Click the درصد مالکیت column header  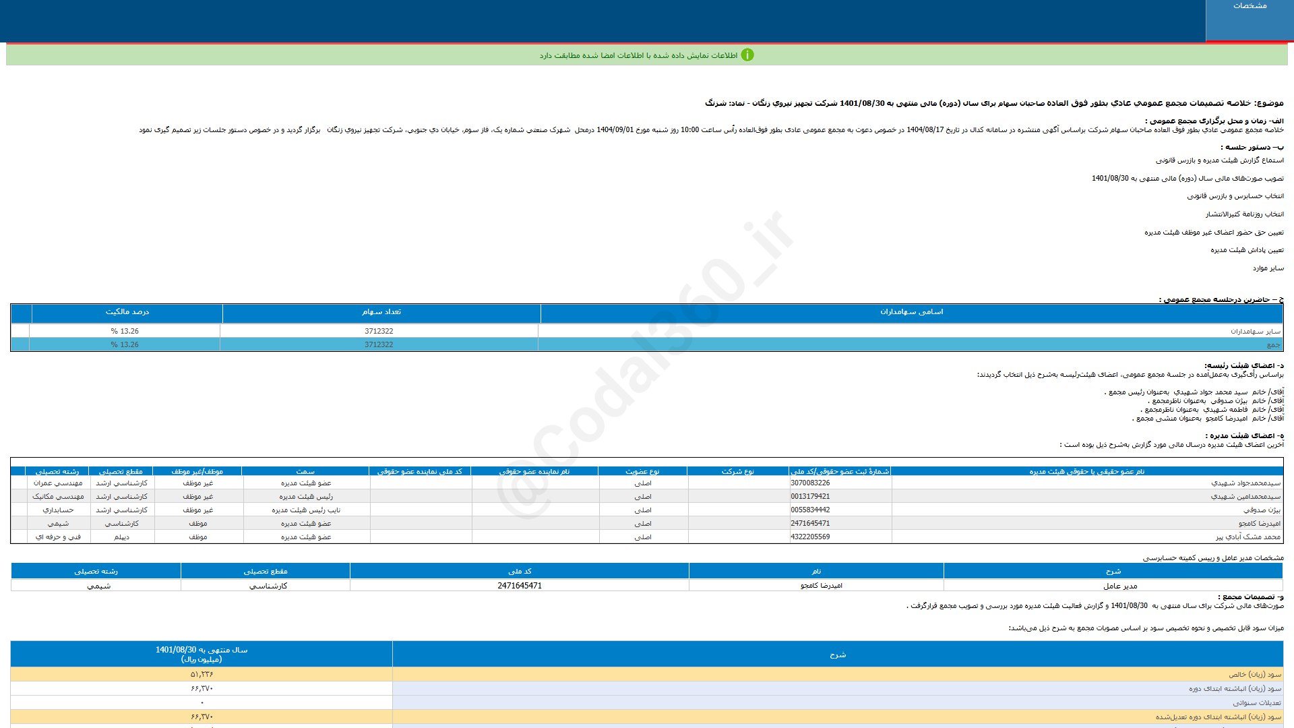click(x=127, y=312)
